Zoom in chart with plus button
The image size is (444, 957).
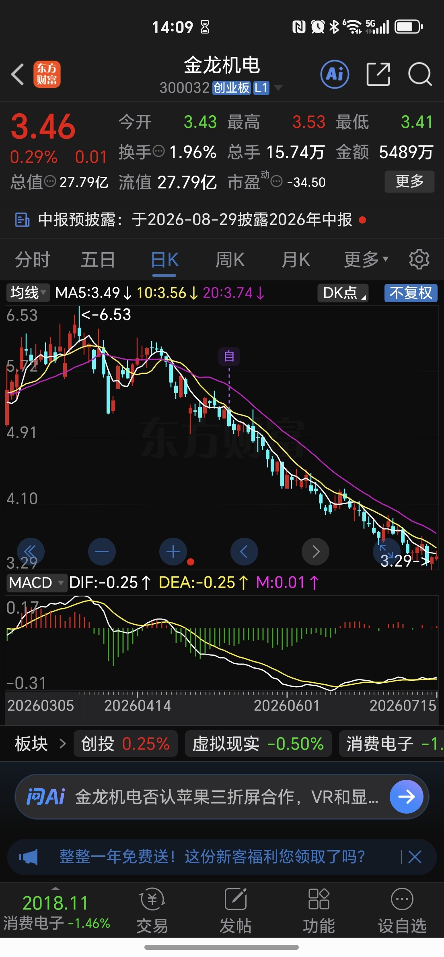click(173, 552)
